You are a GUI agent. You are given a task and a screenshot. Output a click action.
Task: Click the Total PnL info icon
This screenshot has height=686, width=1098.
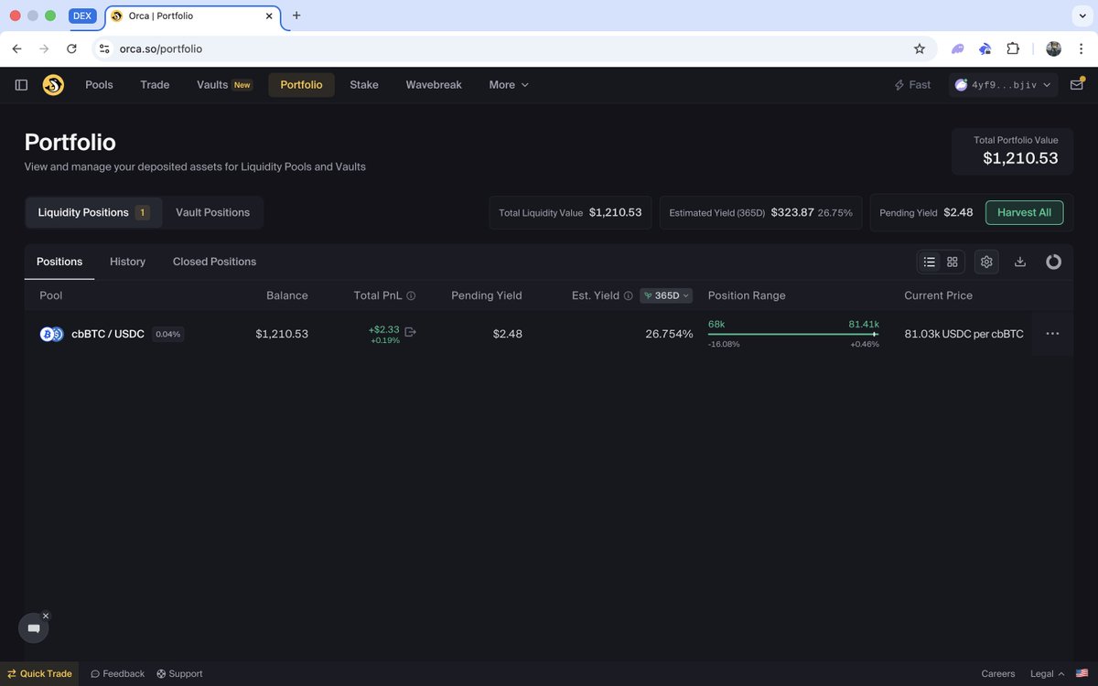click(411, 295)
